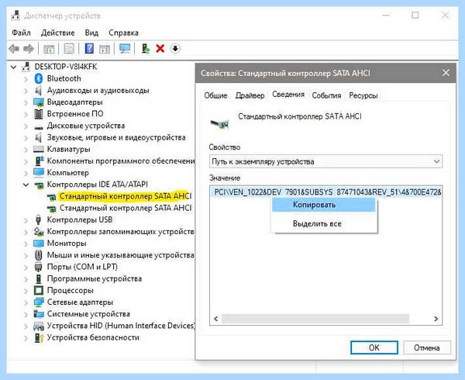Screen dimensions: 465x380
Task: Click the Системные устройства icon
Action: [x=39, y=314]
